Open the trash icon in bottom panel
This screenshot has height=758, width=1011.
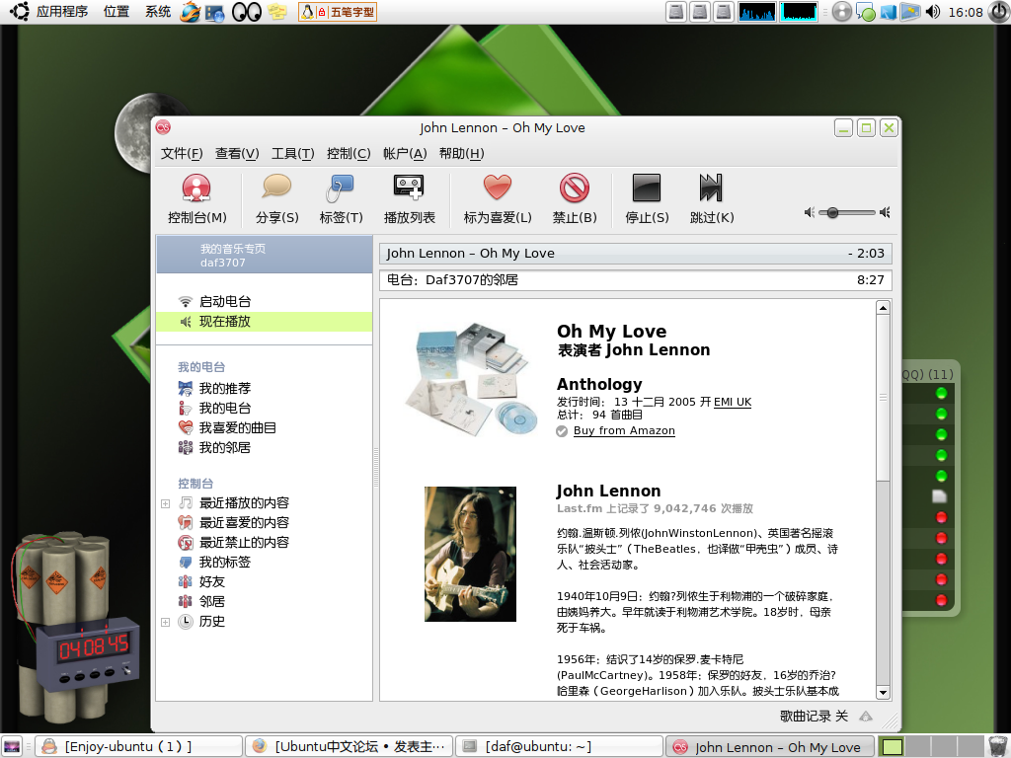(999, 746)
